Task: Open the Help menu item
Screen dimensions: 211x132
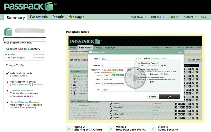Action: tap(204, 17)
